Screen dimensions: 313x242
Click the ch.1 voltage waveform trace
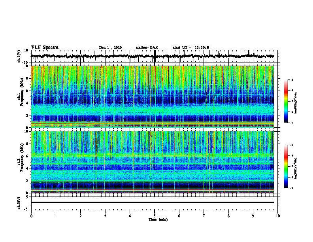coord(152,56)
